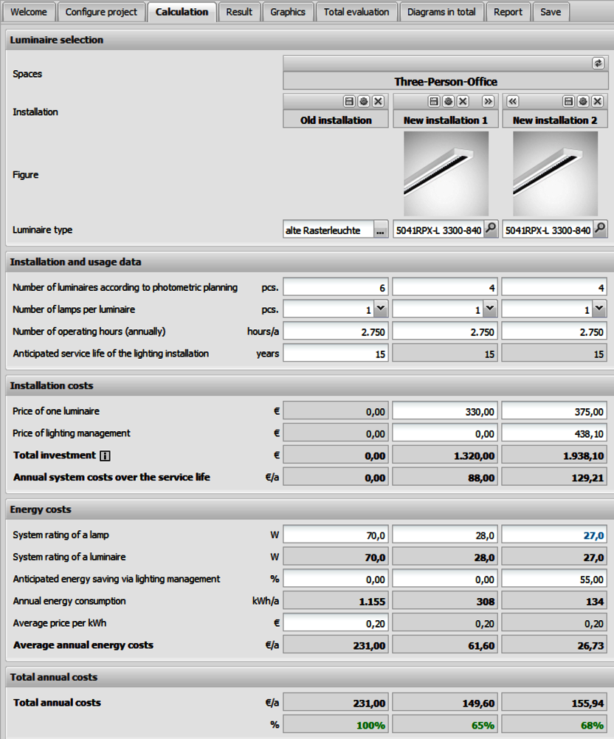This screenshot has height=739, width=614.
Task: Click the refresh icon above Three-Person-Office
Action: pyautogui.click(x=598, y=63)
